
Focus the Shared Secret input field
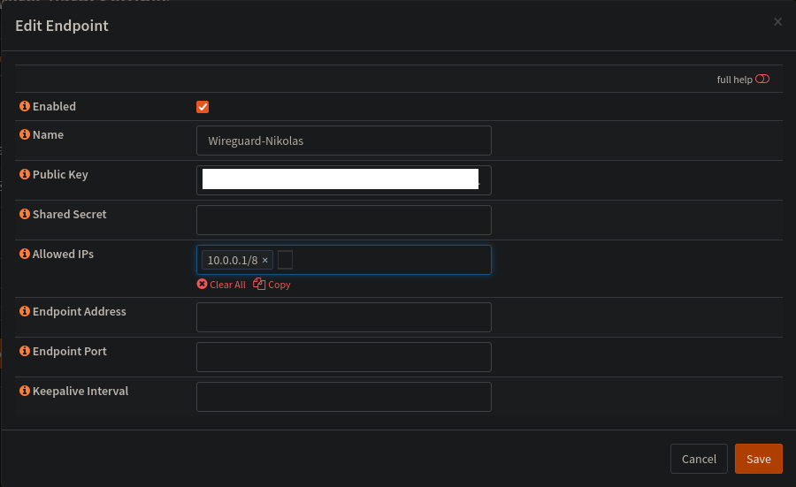pos(343,220)
